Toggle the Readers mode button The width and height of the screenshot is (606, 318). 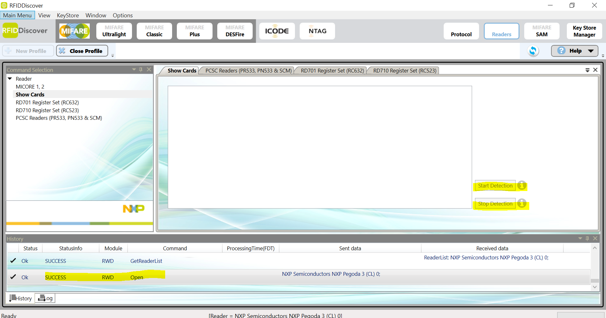point(501,31)
